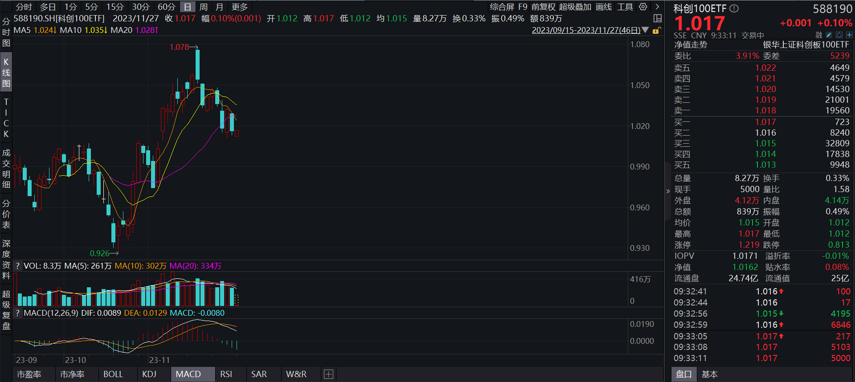Viewport: 855px width, 382px height.
Task: Click the layout panel icon under the toolbar
Action: (657, 18)
